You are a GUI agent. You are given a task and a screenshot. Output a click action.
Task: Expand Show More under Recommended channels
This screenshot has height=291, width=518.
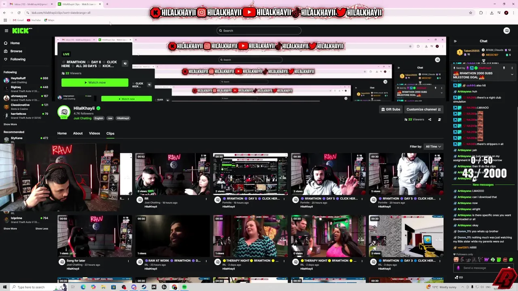coord(10,229)
